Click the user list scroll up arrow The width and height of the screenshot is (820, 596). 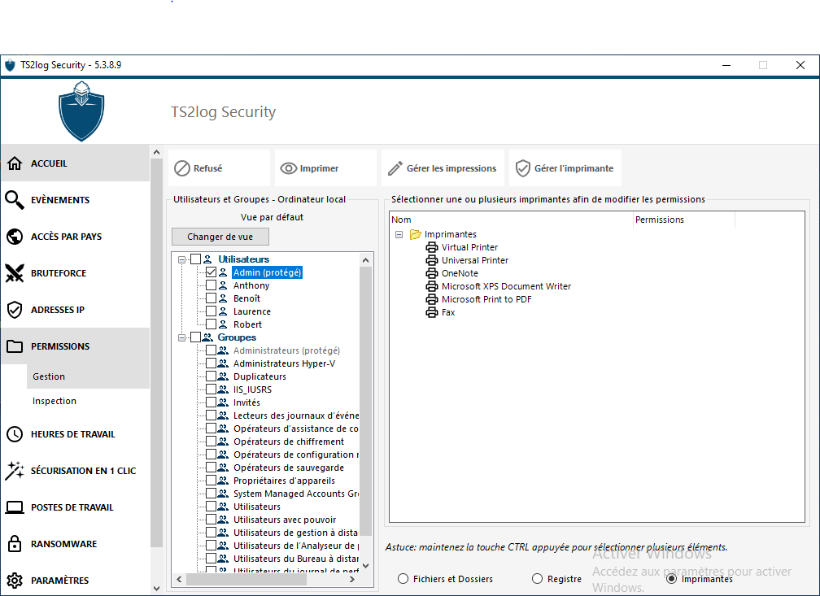tap(365, 260)
